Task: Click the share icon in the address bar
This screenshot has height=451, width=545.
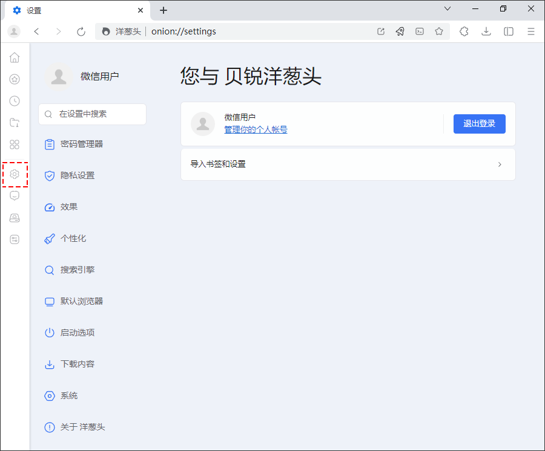Action: [381, 31]
